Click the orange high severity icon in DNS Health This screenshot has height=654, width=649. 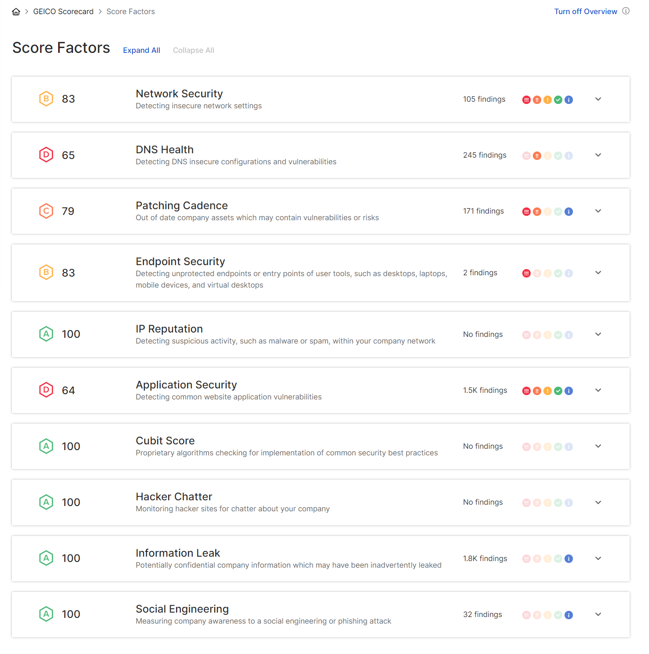(x=537, y=156)
